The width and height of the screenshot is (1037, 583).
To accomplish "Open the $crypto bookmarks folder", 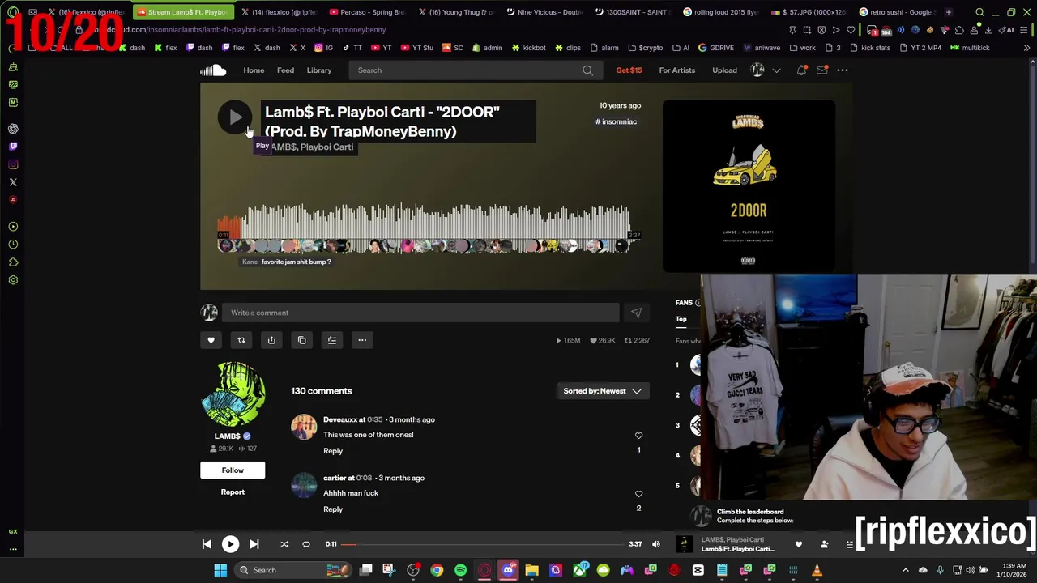I will click(645, 48).
